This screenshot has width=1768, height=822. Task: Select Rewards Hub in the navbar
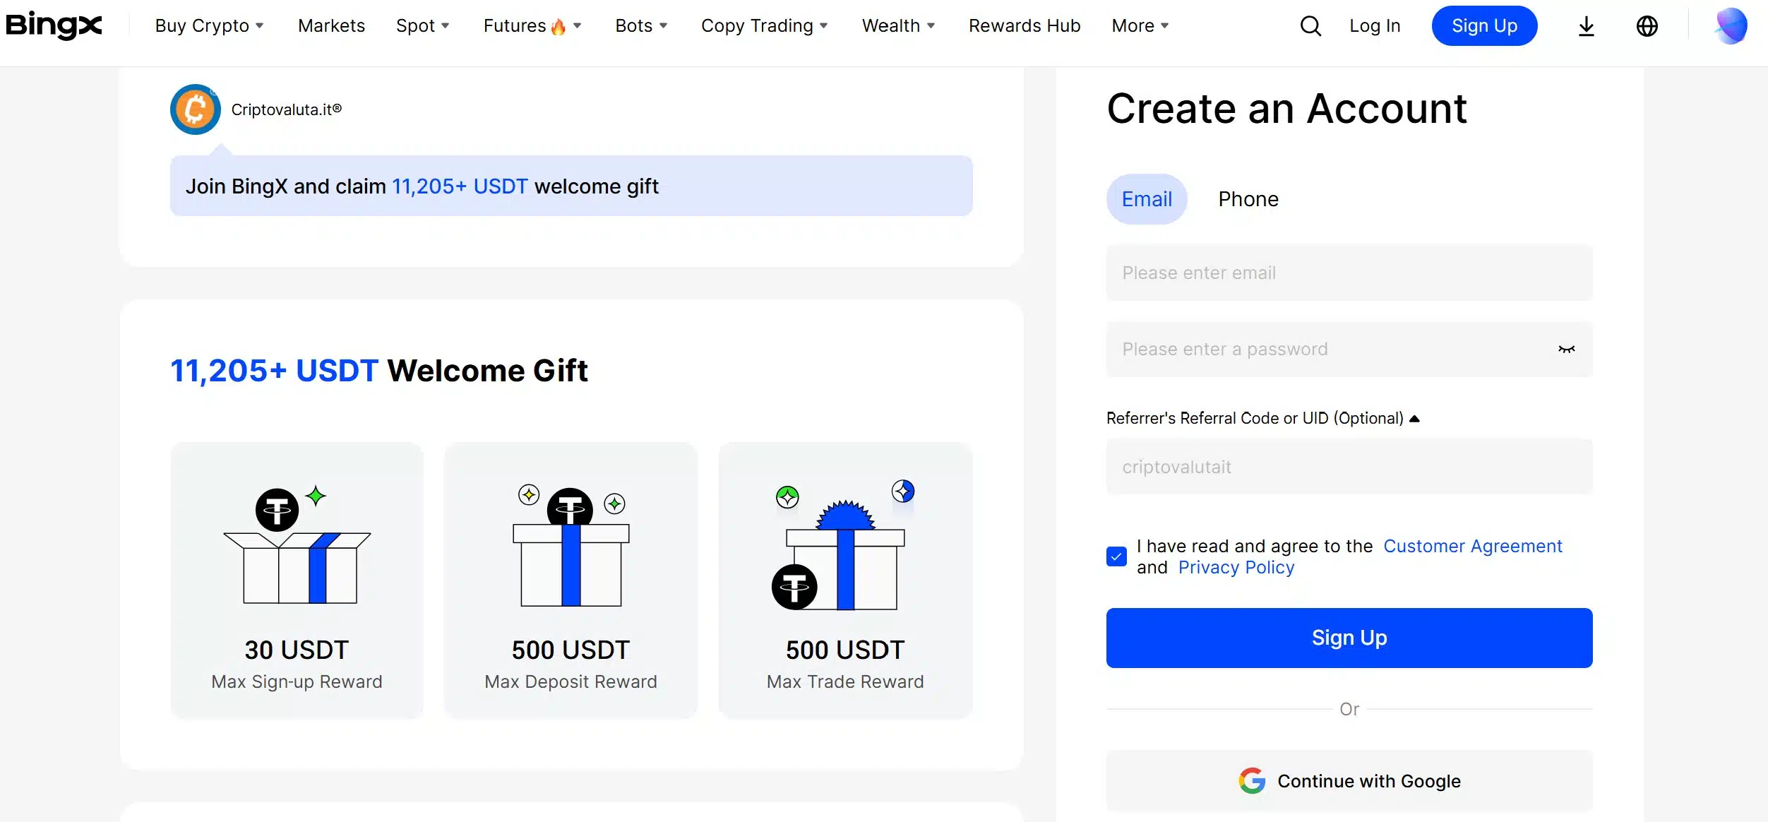pyautogui.click(x=1025, y=25)
